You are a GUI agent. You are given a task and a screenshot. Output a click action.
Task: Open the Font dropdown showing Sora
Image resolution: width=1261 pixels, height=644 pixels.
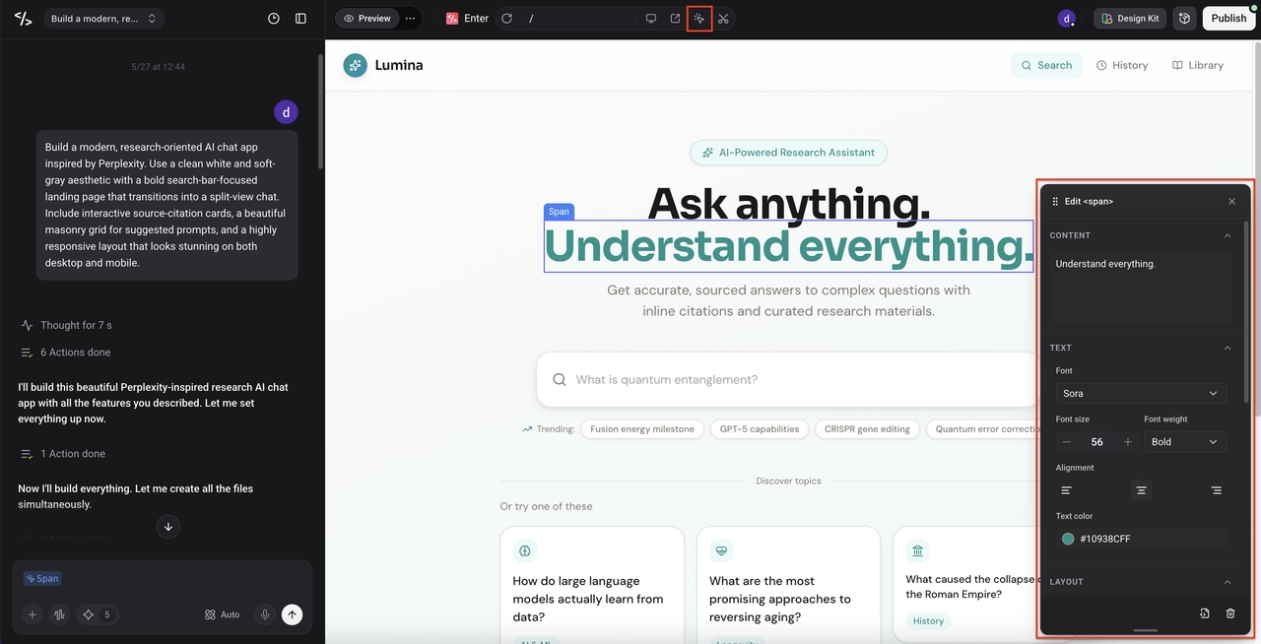click(1141, 393)
